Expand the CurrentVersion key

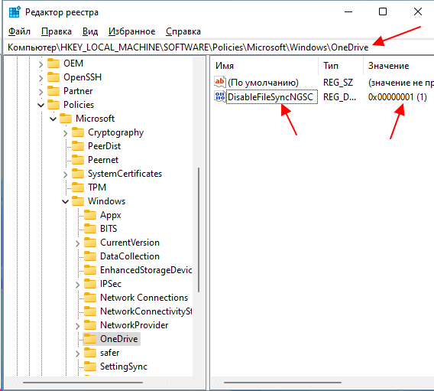click(x=77, y=243)
